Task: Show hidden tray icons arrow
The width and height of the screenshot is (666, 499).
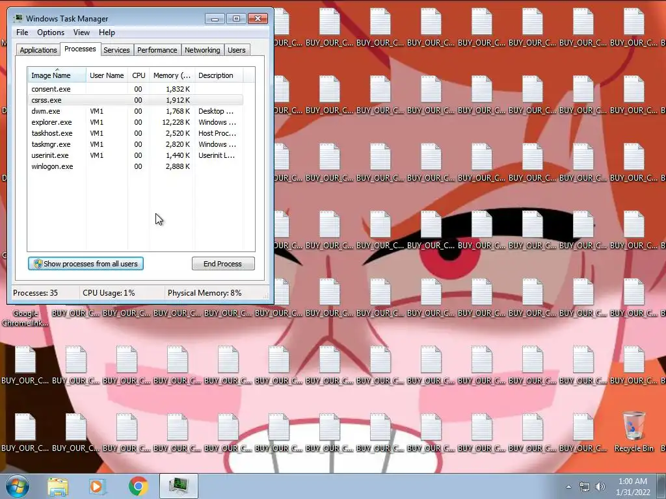Action: [568, 487]
